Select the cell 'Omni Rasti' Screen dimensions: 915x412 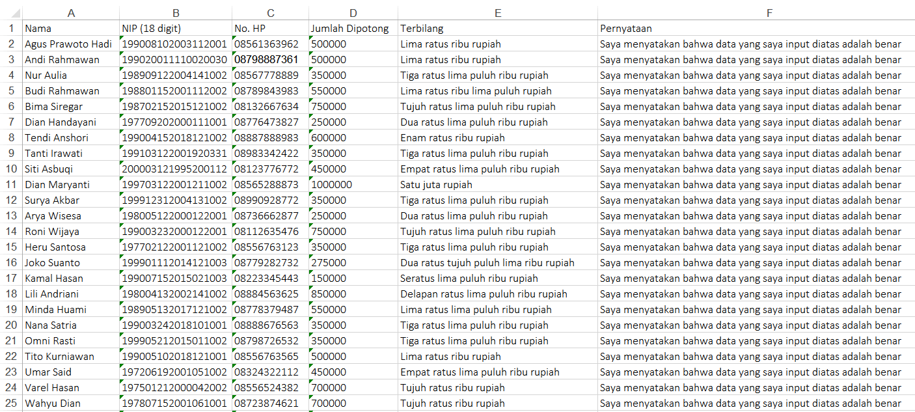click(x=71, y=341)
